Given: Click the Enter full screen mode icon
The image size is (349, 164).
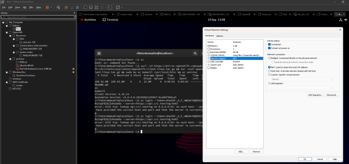Looking at the screenshot, I should point(96,7).
